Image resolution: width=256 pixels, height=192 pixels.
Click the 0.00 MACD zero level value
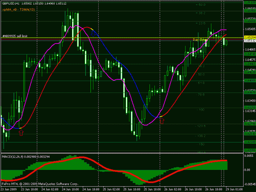tap(247, 170)
